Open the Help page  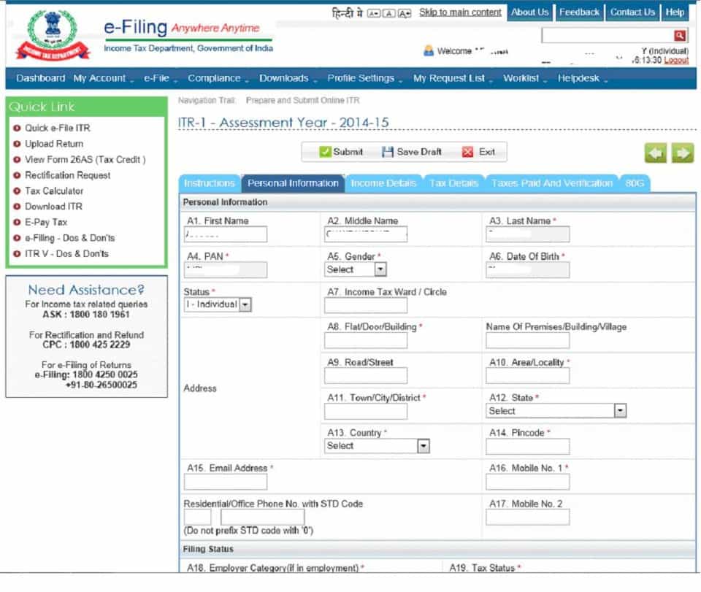tap(675, 12)
